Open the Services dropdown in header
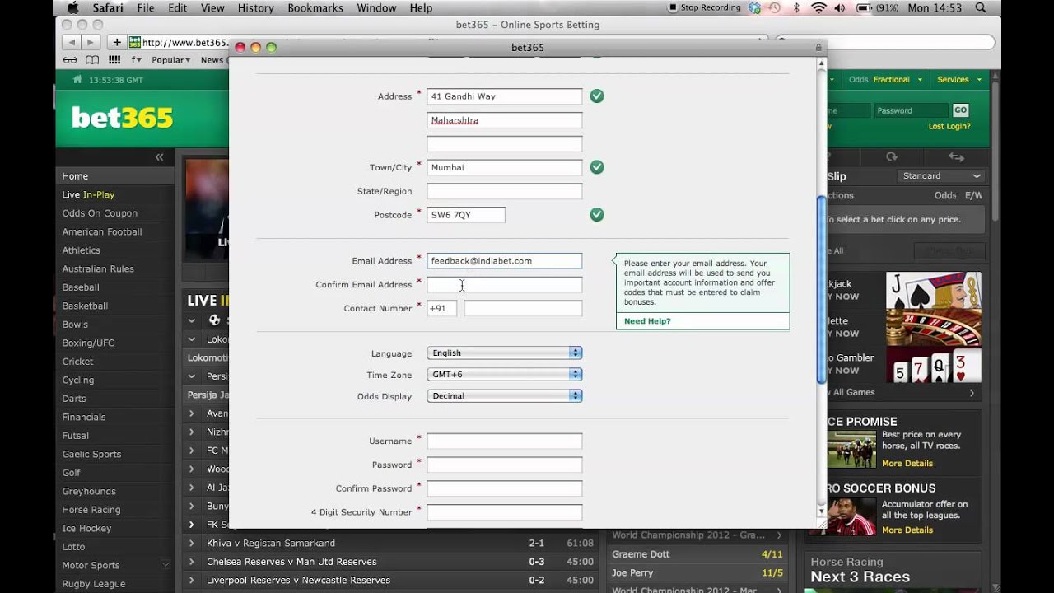Screen dimensions: 1054x593 coord(959,80)
